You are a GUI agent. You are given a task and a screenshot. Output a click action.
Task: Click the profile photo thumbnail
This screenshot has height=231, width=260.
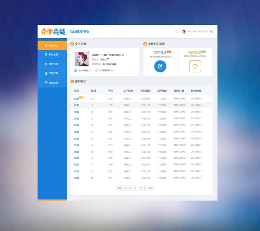[81, 59]
